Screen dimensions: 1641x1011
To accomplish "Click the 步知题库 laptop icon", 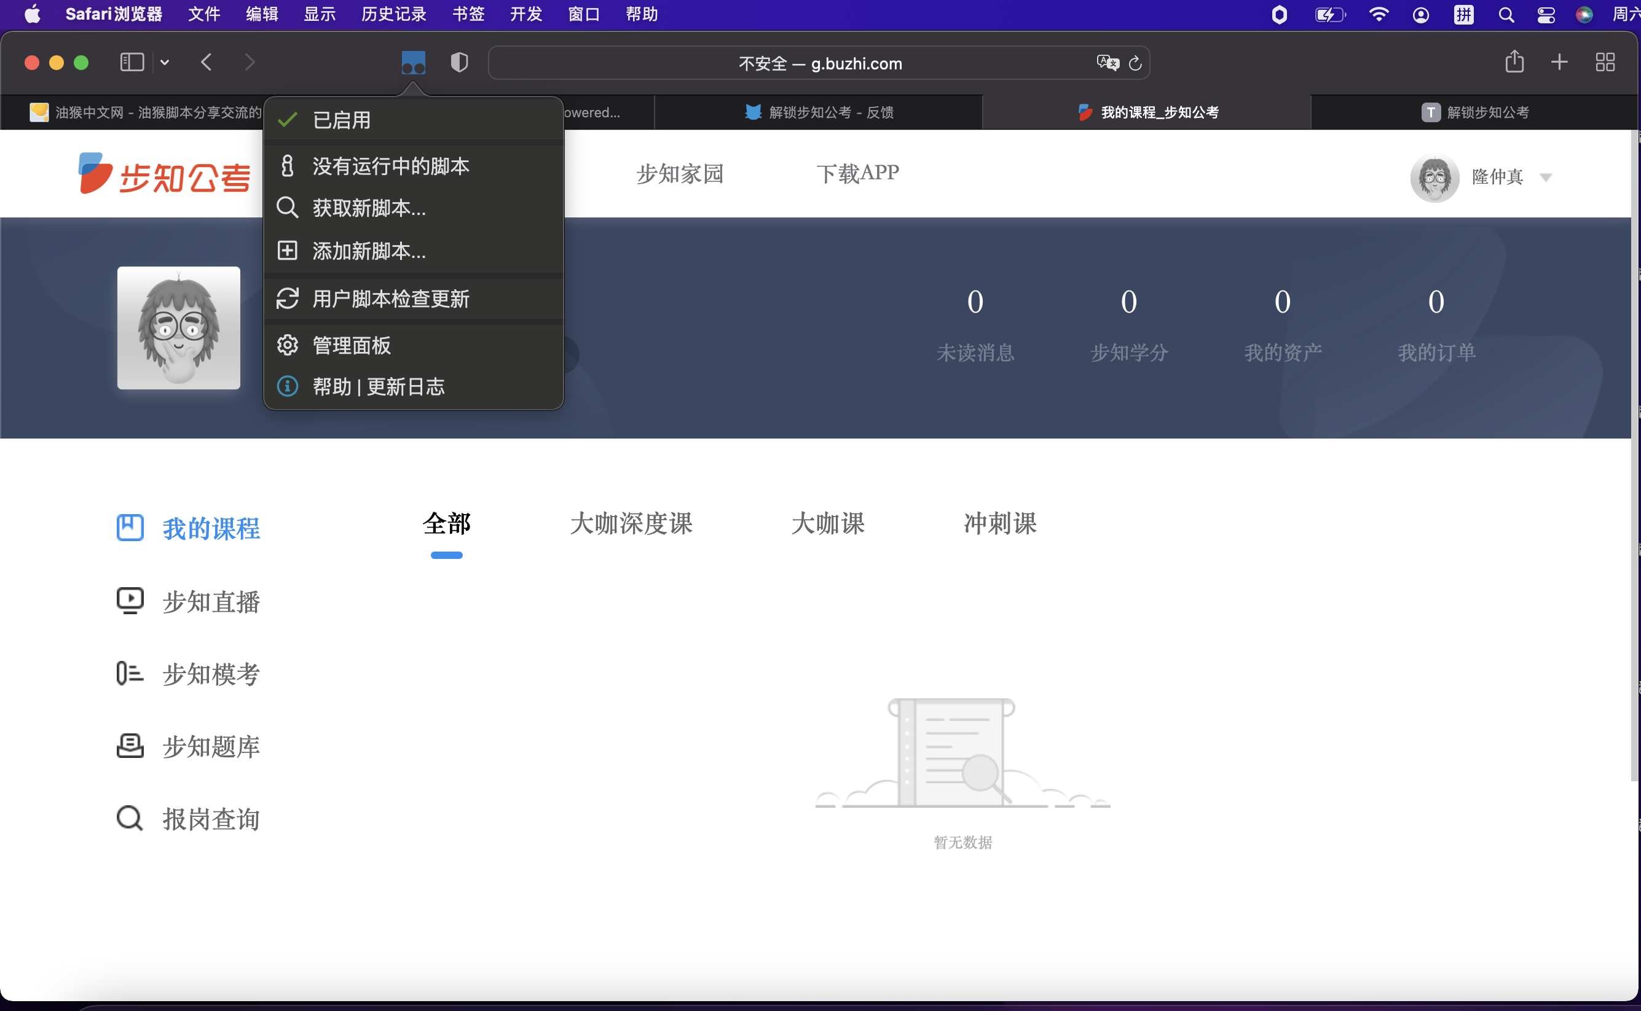I will click(x=130, y=746).
